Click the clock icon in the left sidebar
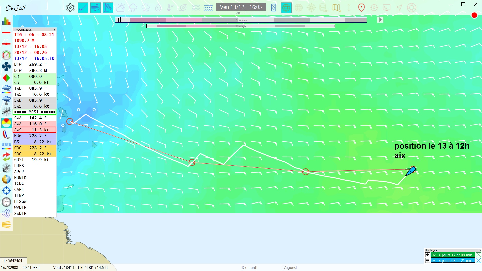This screenshot has width=482, height=271. [6, 202]
